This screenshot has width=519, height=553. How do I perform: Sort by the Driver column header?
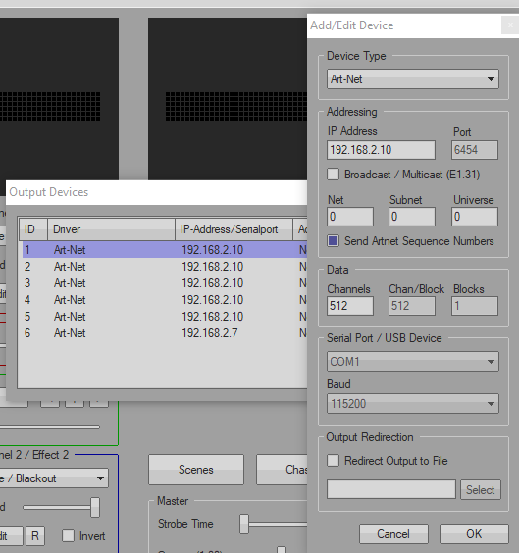pos(111,229)
